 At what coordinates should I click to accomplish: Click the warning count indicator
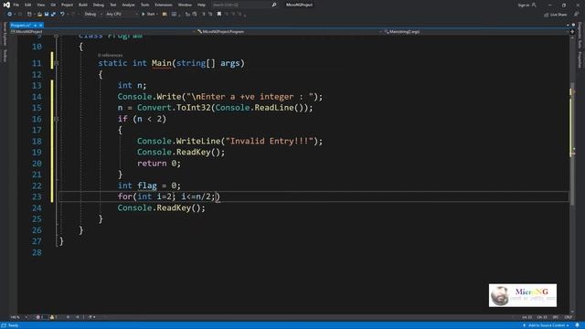(53, 317)
